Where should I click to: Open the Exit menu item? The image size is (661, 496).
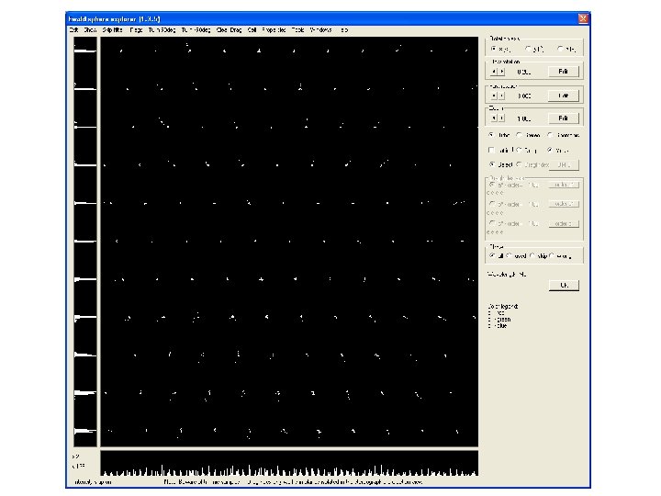(x=73, y=30)
